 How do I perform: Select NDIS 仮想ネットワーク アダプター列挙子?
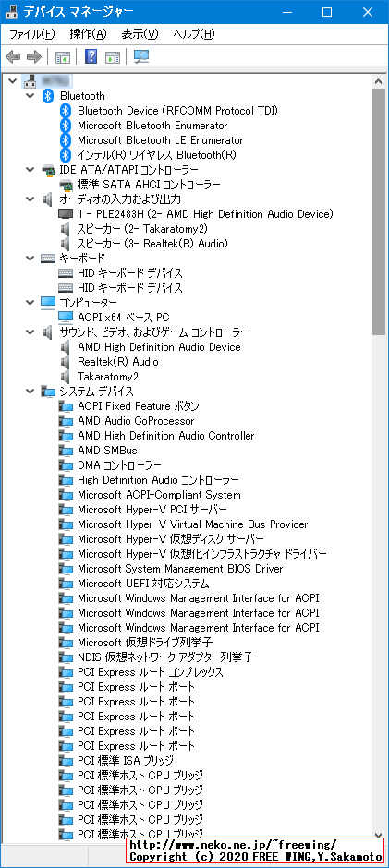(165, 657)
